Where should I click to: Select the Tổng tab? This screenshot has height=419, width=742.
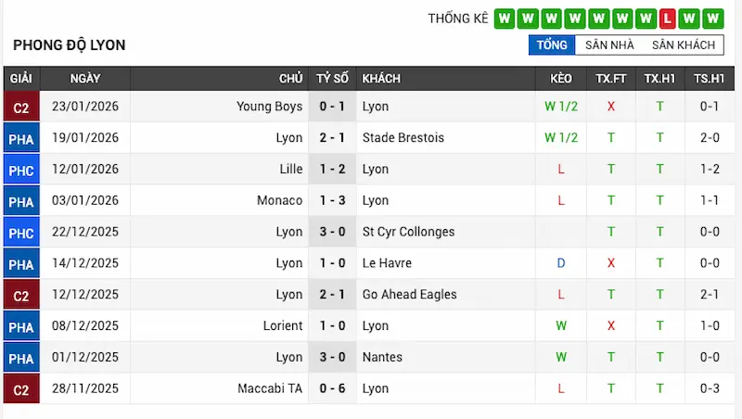coord(552,44)
